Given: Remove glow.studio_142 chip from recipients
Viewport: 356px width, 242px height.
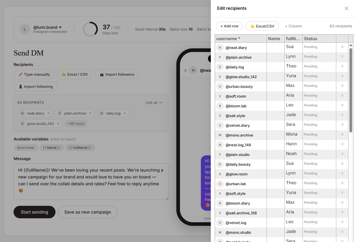Looking at the screenshot, I should [58, 124].
